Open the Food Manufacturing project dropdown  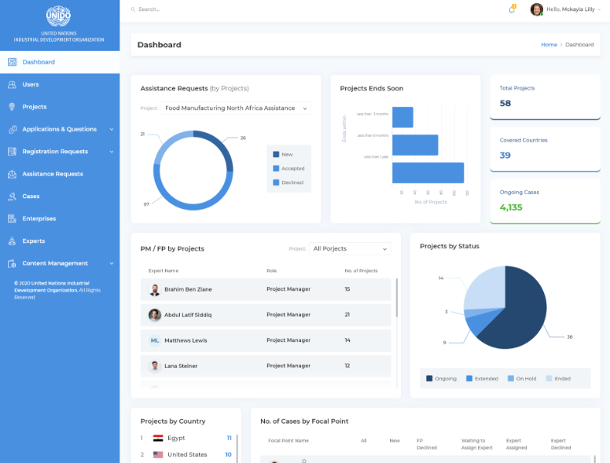[x=236, y=108]
